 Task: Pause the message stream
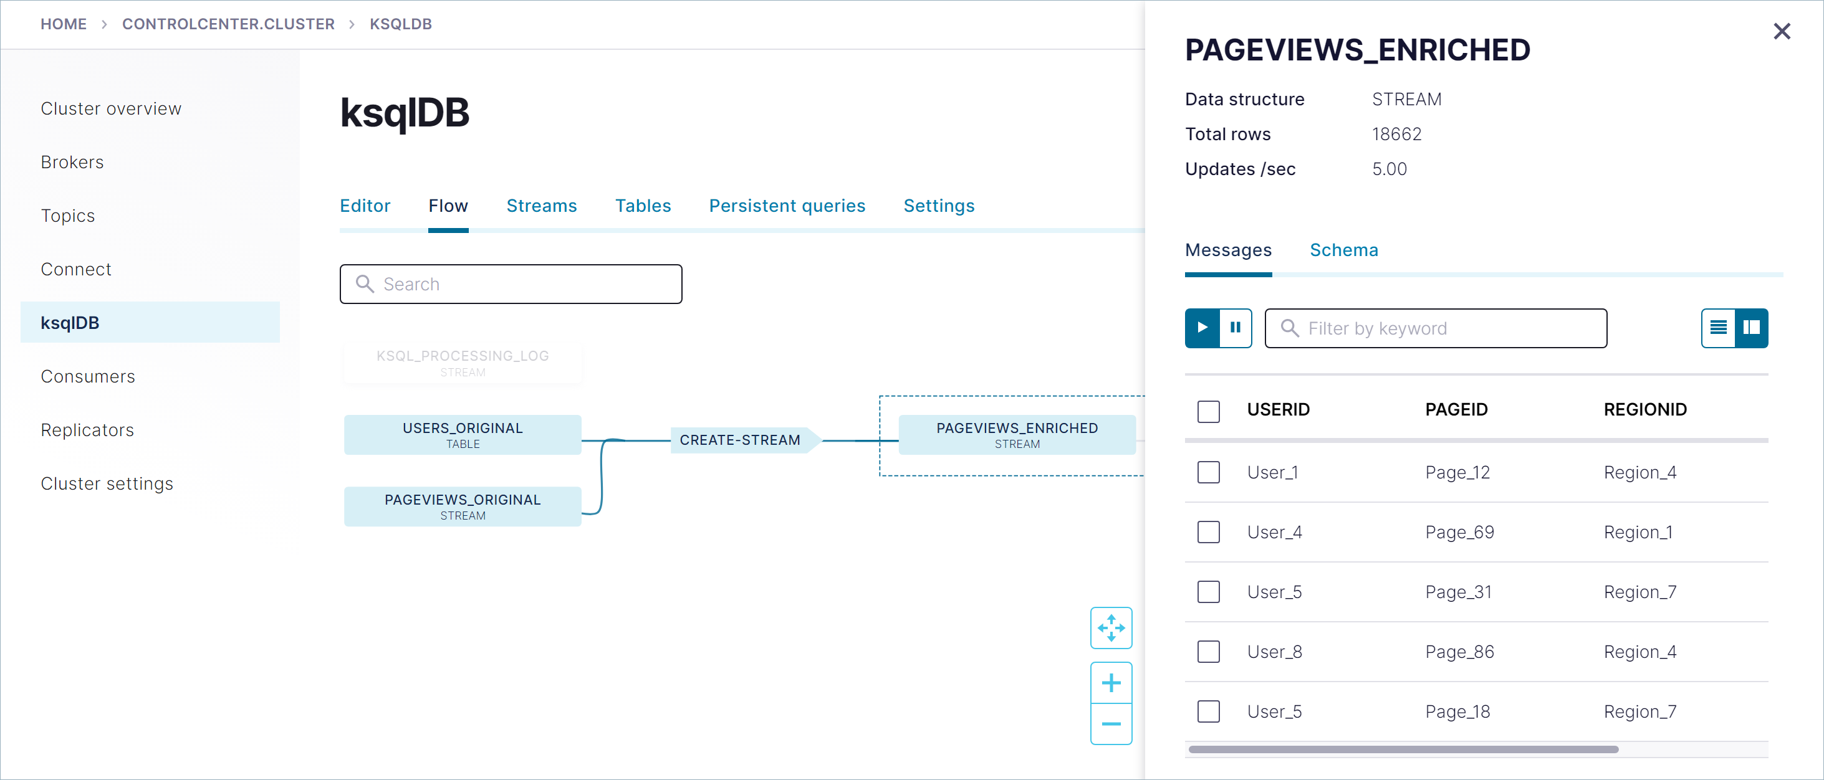[x=1236, y=328]
